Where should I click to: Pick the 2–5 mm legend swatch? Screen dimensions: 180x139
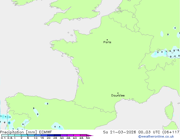tap(24, 135)
